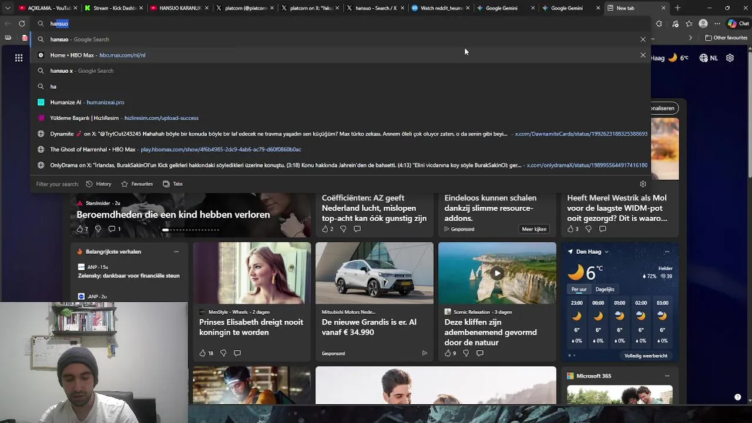
Task: Open the favourites star-list icon in toolbar
Action: [689, 23]
